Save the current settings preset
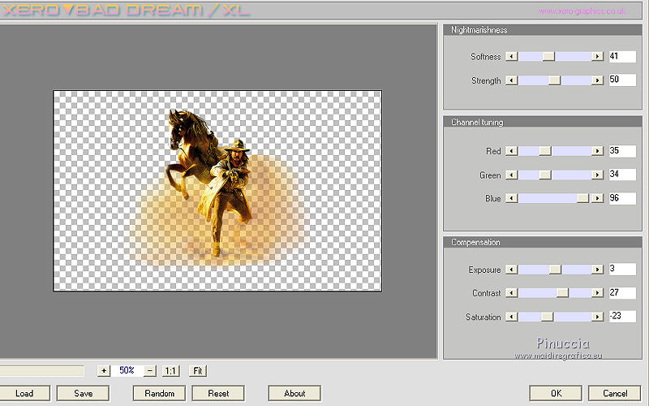Image resolution: width=649 pixels, height=406 pixels. pos(83,394)
